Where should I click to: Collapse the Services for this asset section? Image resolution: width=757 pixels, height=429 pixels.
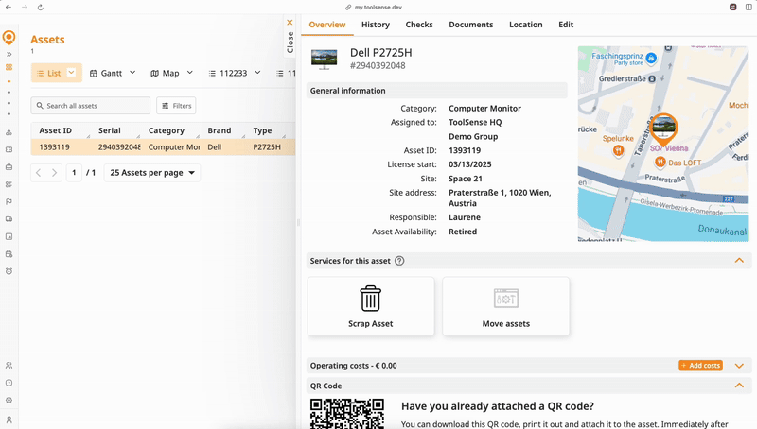pos(739,261)
